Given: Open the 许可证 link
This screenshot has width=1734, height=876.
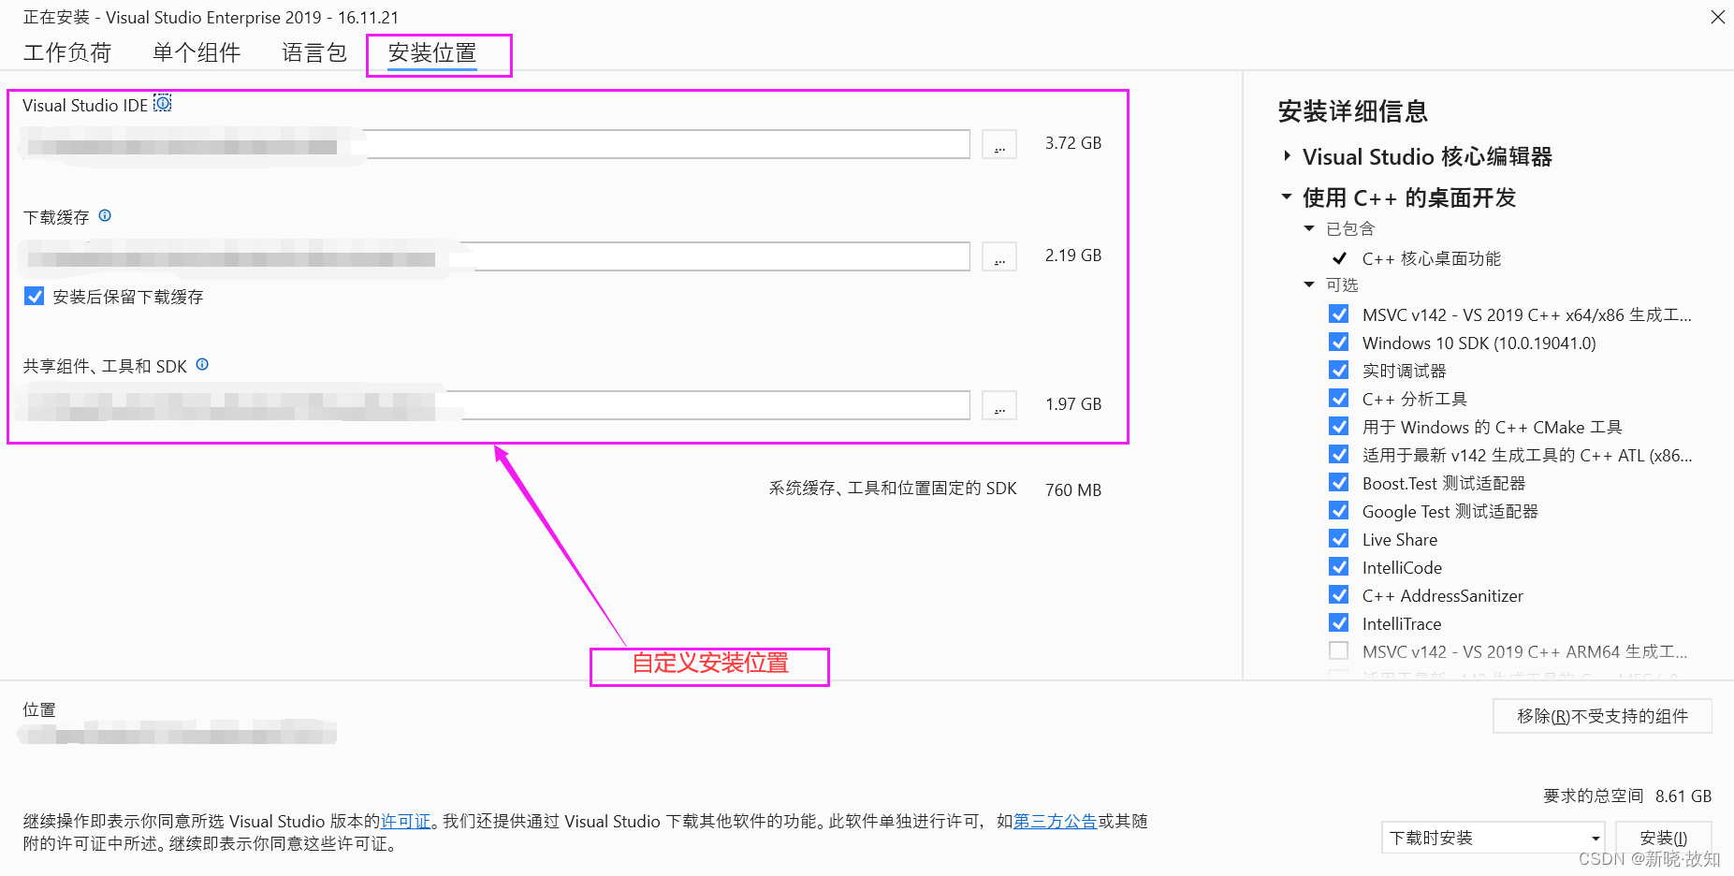Looking at the screenshot, I should (405, 821).
